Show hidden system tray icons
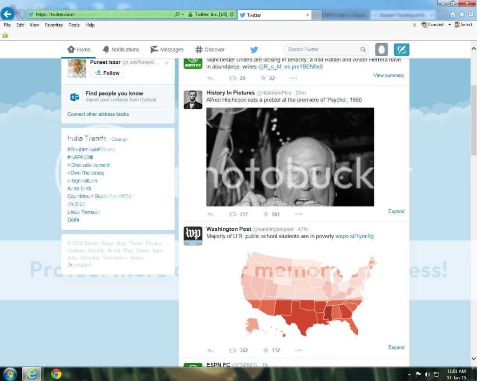Viewport: 477px width, 381px height. click(x=409, y=374)
